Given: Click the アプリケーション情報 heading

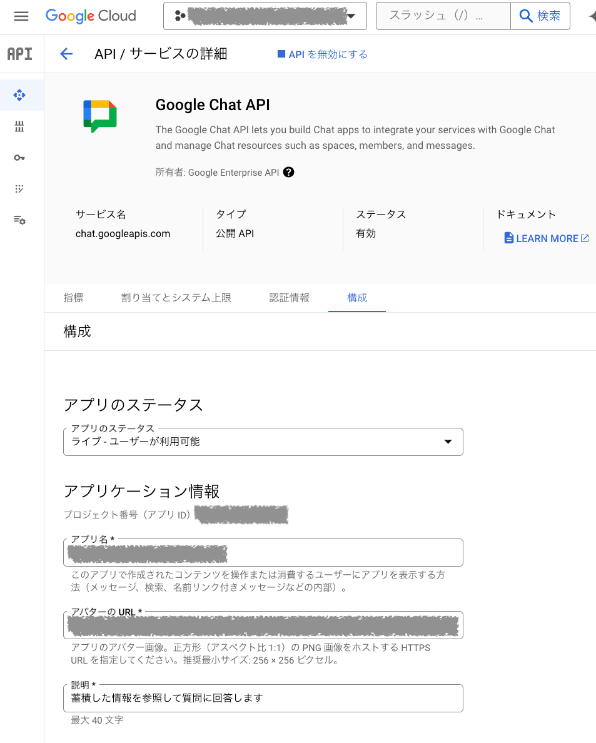Looking at the screenshot, I should (142, 492).
